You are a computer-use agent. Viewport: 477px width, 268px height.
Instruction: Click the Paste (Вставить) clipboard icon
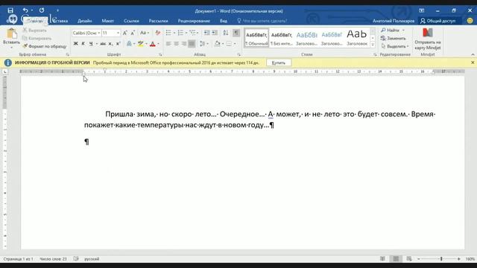pos(12,33)
